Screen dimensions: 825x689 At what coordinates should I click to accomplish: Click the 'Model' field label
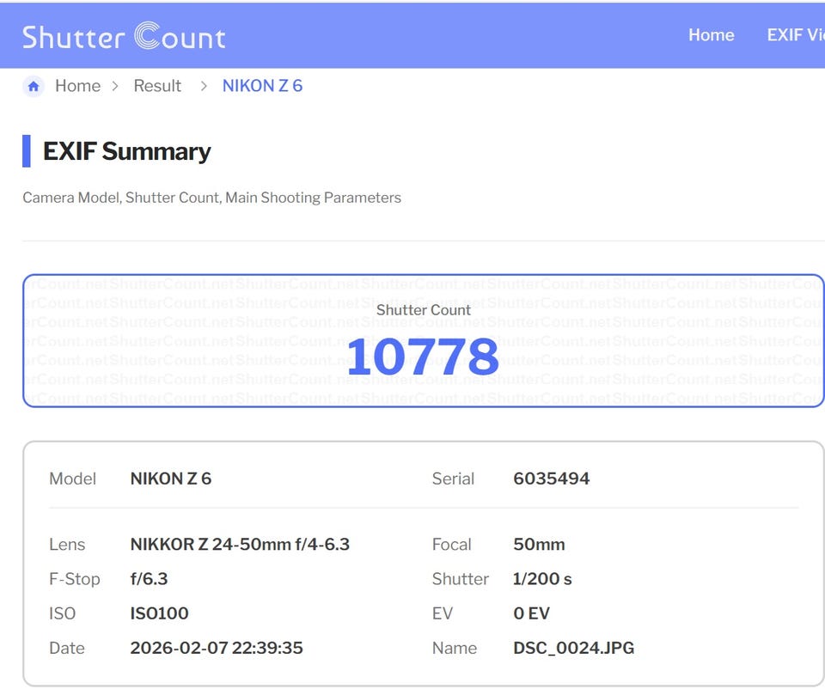(x=72, y=479)
